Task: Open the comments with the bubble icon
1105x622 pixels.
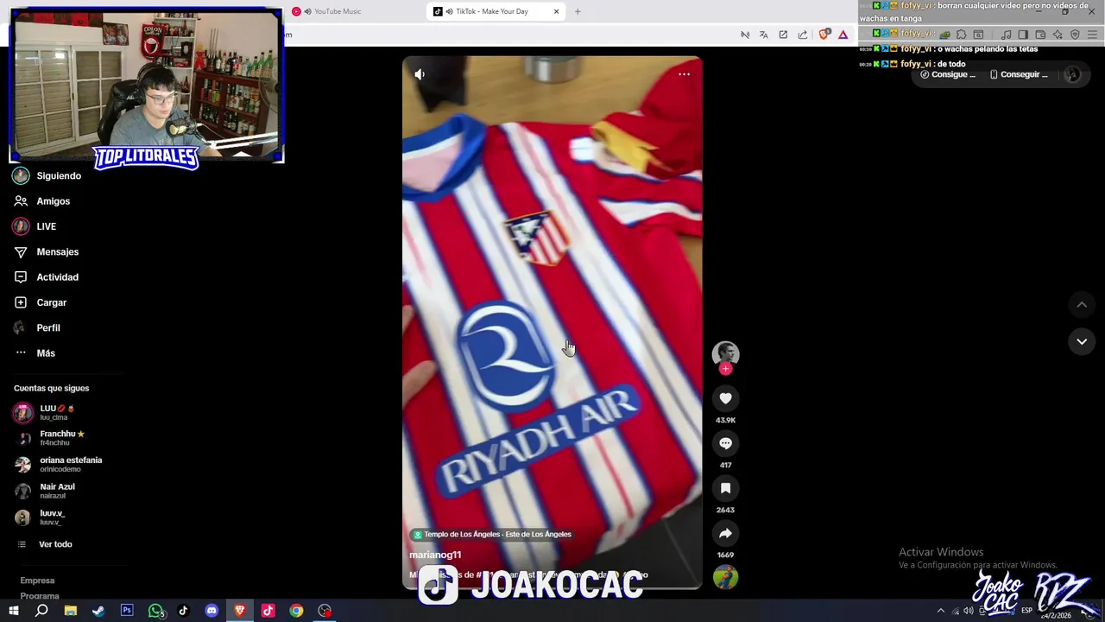Action: click(725, 443)
